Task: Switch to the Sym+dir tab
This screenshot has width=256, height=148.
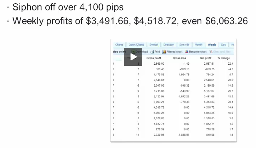Action: pos(184,45)
